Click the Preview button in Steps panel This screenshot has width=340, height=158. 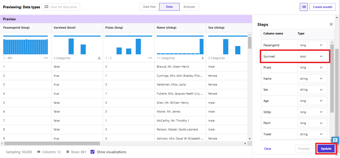[x=304, y=149]
